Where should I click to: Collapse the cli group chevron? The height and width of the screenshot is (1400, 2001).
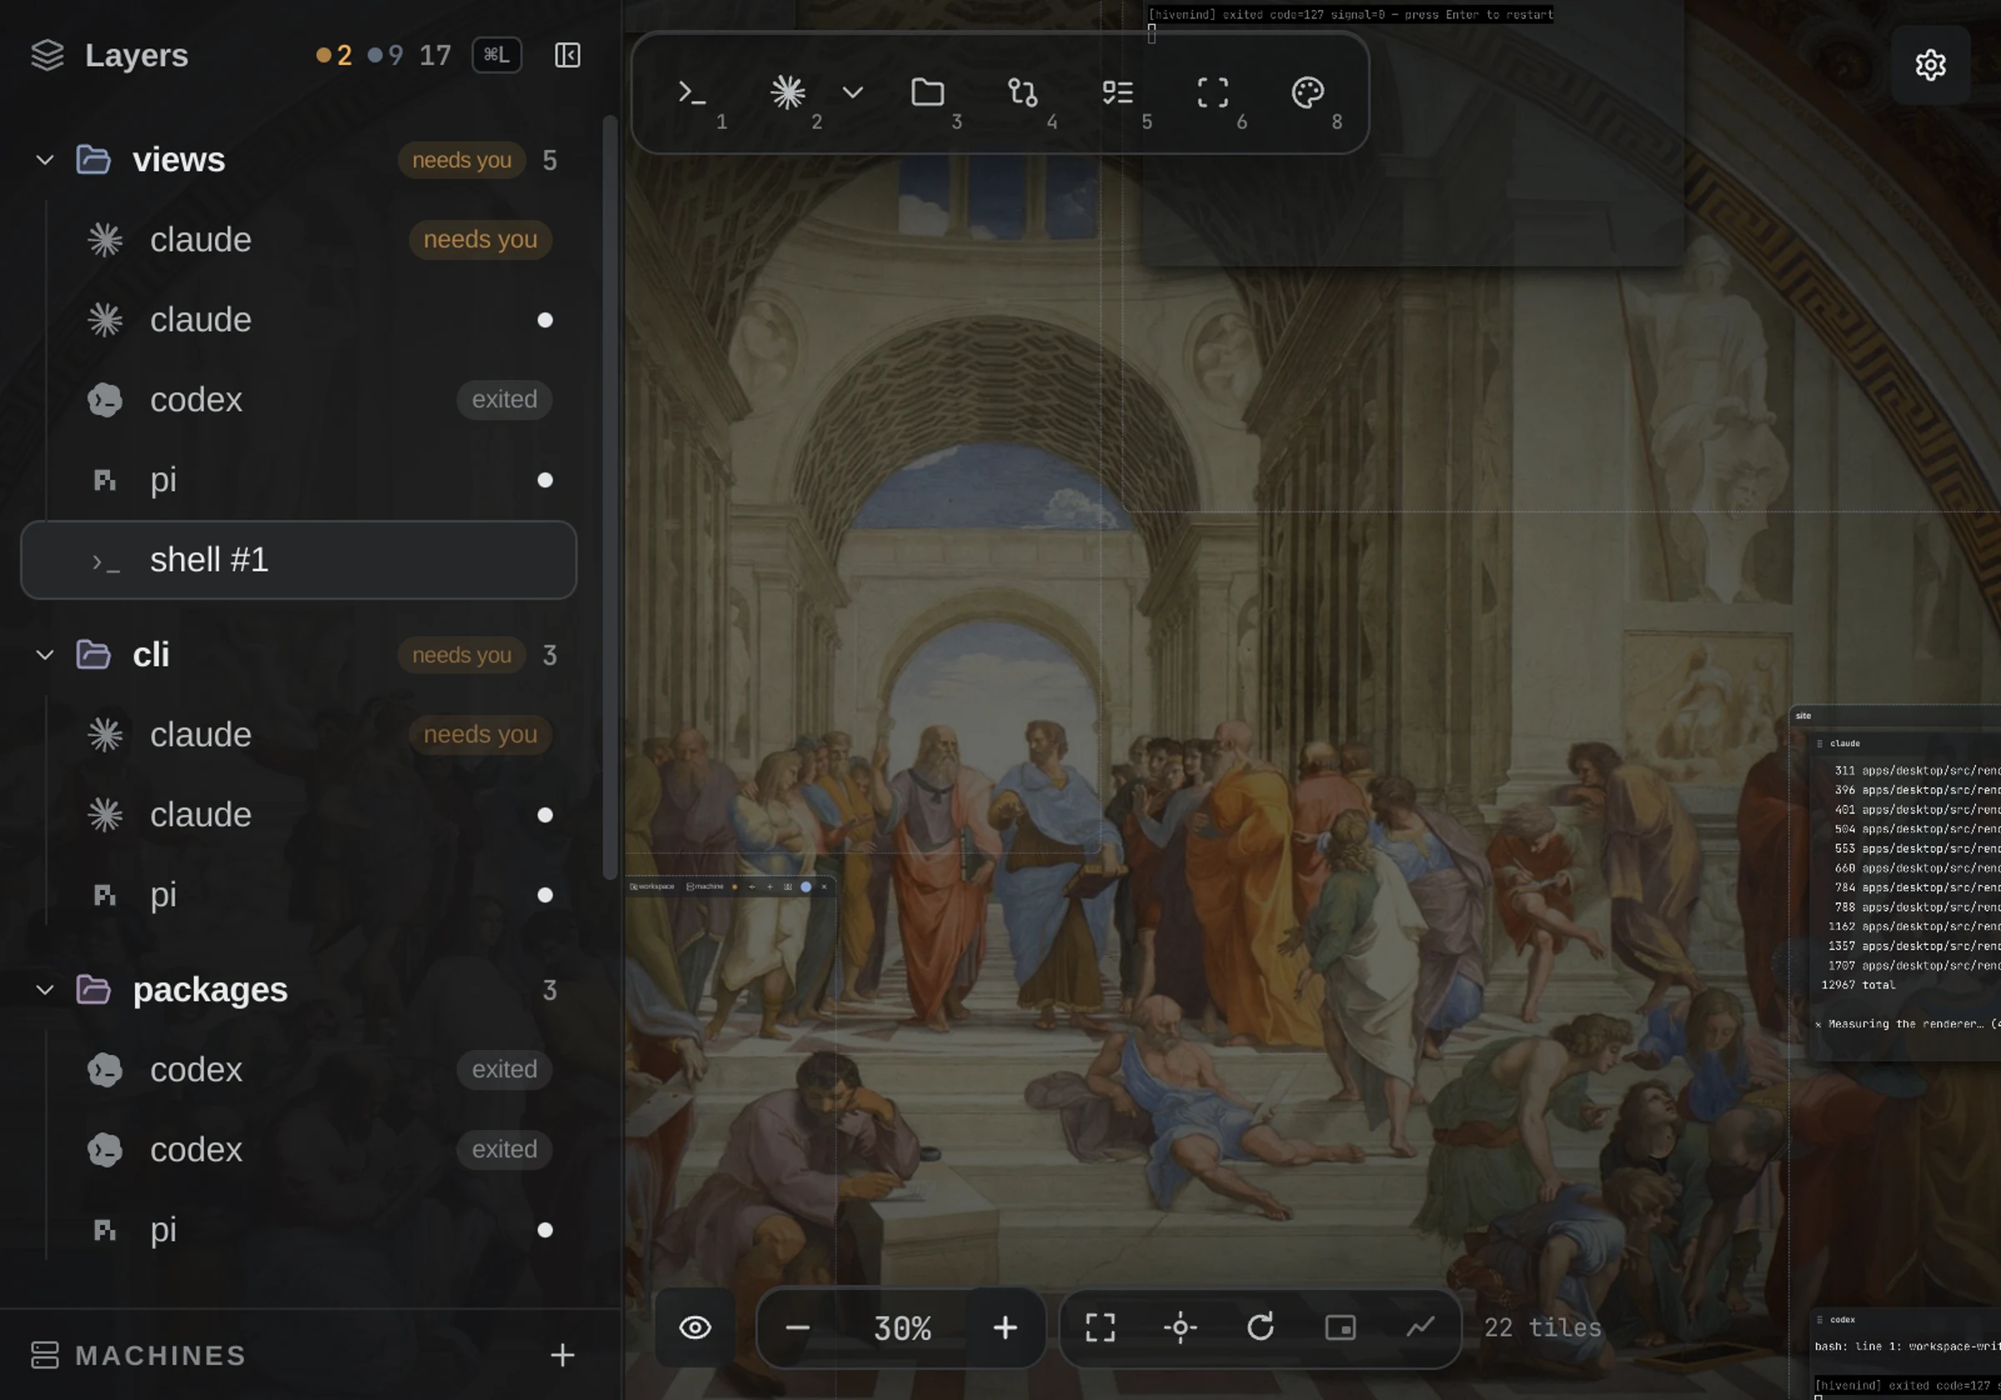point(44,655)
